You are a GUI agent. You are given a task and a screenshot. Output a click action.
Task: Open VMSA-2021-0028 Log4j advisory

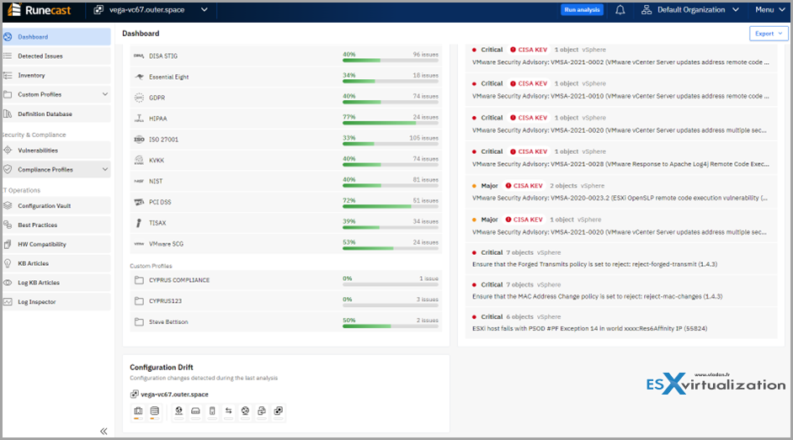(x=621, y=157)
